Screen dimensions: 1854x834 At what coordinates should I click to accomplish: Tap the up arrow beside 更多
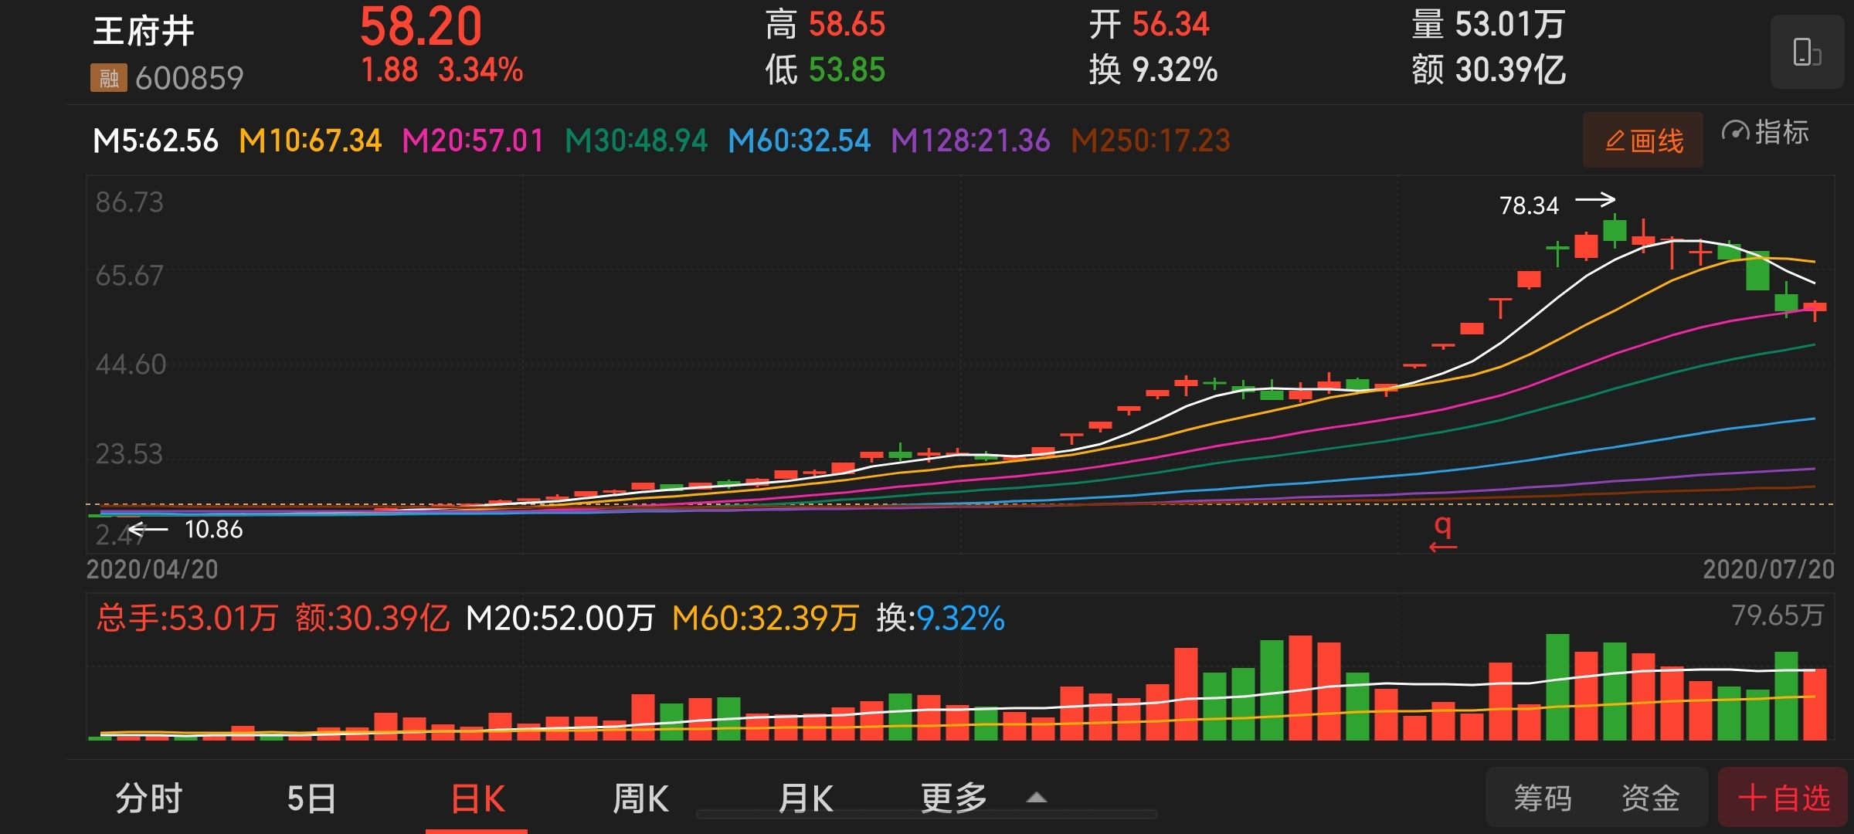tap(1037, 798)
